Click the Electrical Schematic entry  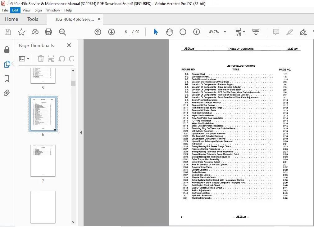point(202,198)
